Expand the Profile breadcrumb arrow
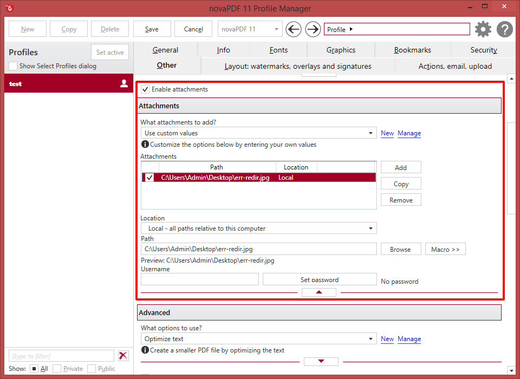Screen dimensions: 520x379 351,29
